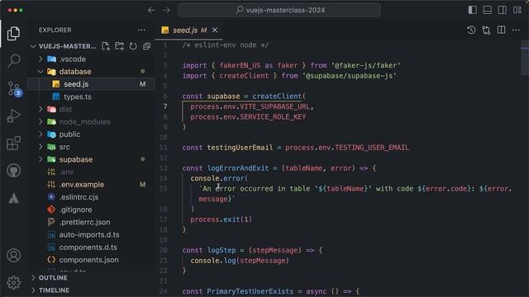The image size is (529, 297).
Task: Expand the node_modules folder
Action: click(x=41, y=121)
